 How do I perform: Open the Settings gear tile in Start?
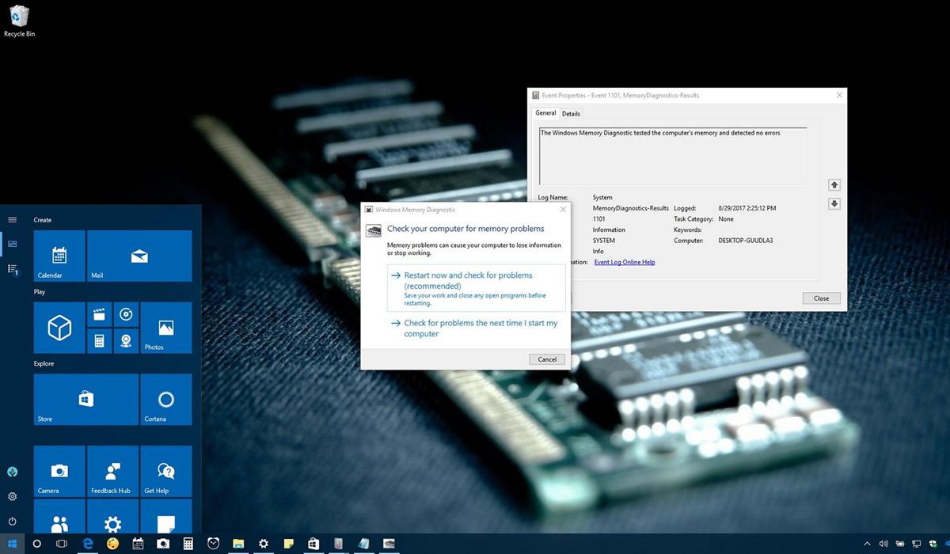112,516
